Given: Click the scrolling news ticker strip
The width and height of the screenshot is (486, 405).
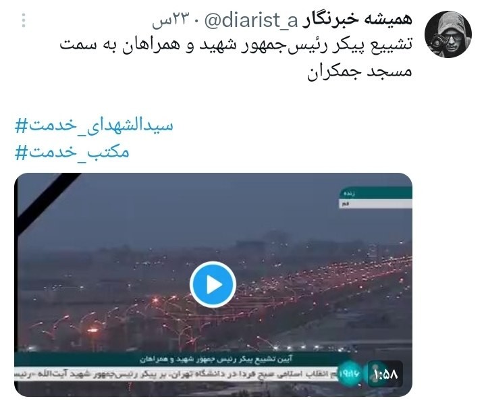Looking at the screenshot, I should [175, 375].
